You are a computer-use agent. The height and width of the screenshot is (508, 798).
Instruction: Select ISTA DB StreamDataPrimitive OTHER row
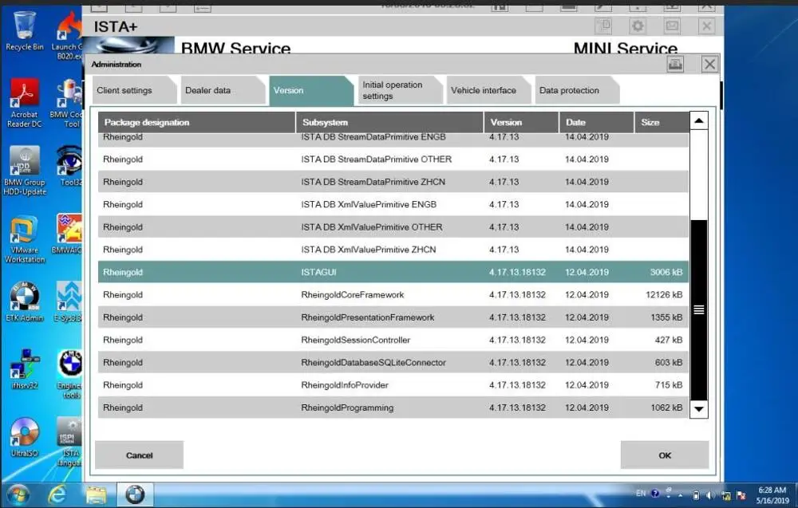click(x=393, y=159)
